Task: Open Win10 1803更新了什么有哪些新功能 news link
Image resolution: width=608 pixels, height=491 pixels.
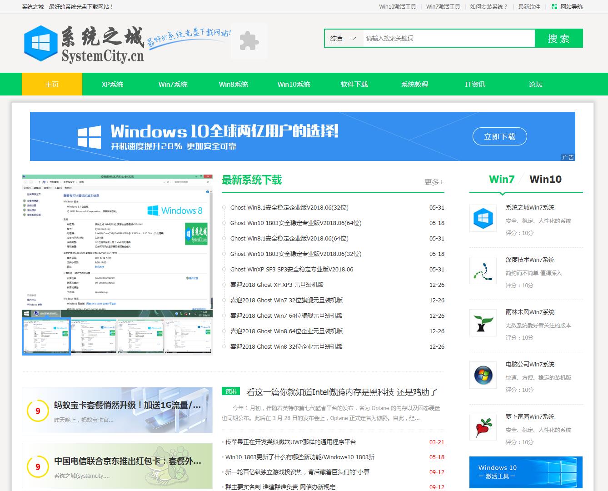Action: click(x=300, y=457)
